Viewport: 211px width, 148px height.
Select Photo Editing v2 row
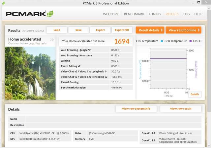tap(96, 66)
